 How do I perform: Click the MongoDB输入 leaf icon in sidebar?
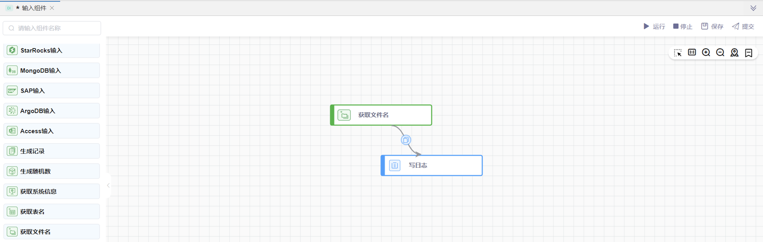12,70
